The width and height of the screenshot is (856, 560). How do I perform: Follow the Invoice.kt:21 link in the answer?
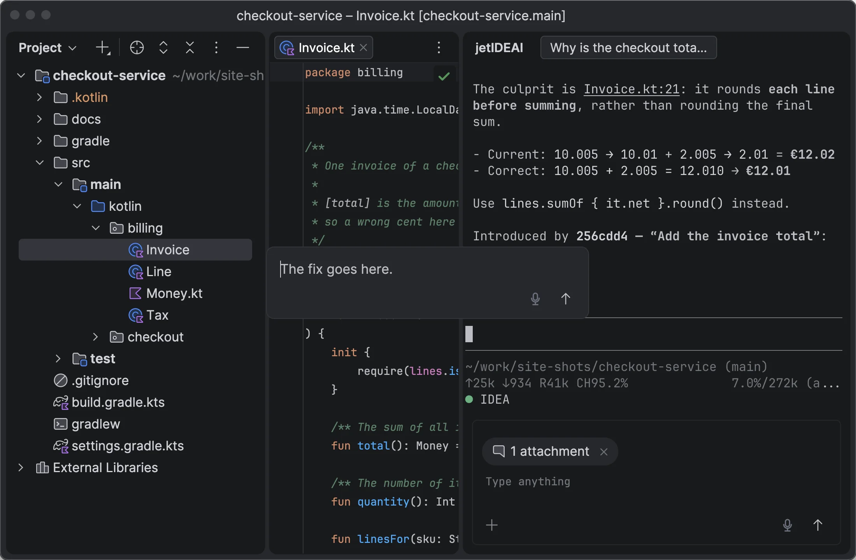coord(631,89)
